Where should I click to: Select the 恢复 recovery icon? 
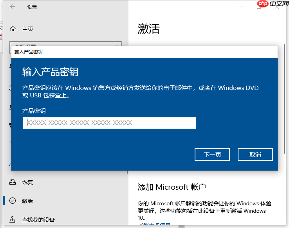coord(13,182)
